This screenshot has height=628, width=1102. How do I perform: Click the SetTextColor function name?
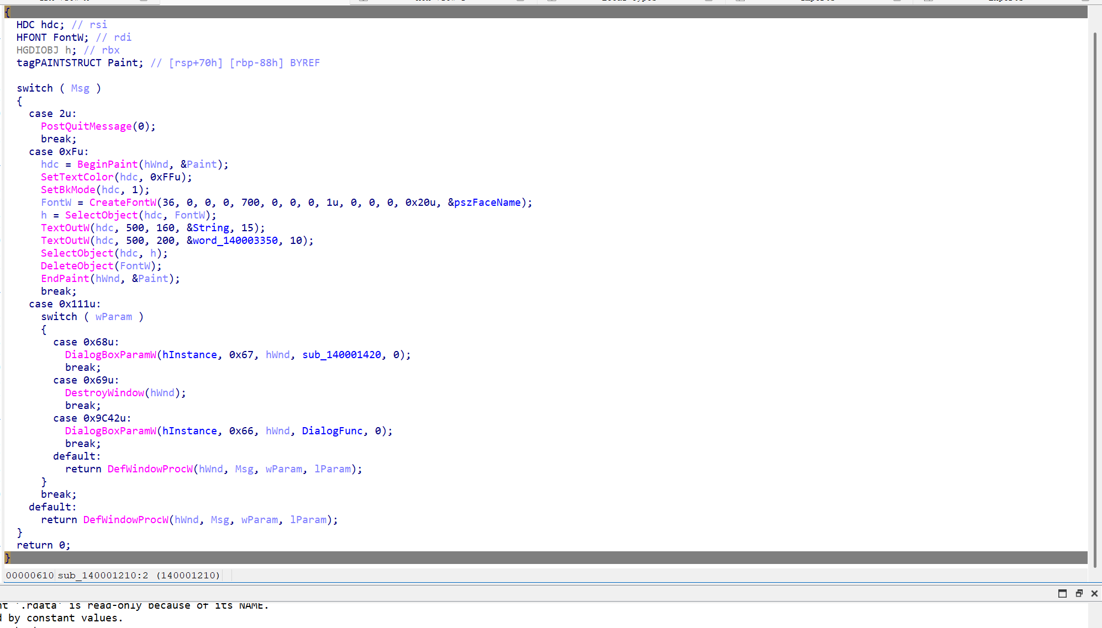pyautogui.click(x=77, y=177)
